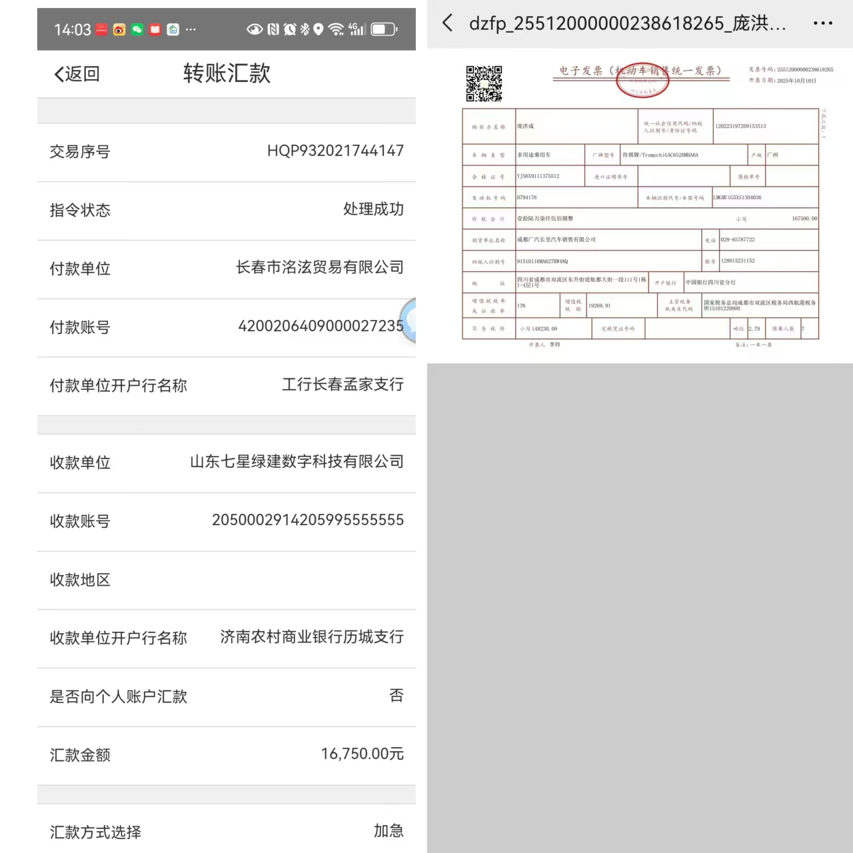This screenshot has width=853, height=853.
Task: Tap the eye comfort icon in status bar
Action: coord(254,29)
